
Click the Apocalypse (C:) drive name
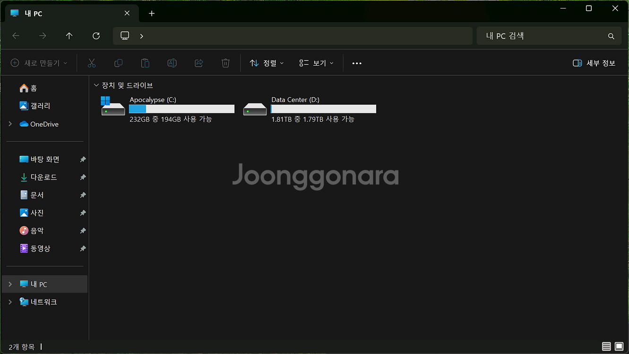[x=153, y=100]
